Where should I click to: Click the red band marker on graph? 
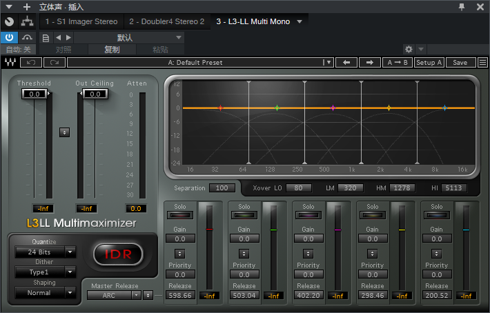click(220, 108)
